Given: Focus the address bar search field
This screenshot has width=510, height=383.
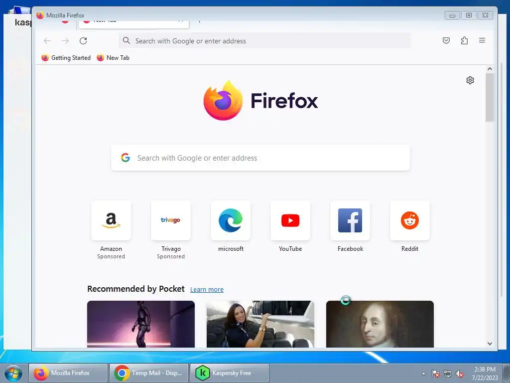Looking at the screenshot, I should 264,41.
